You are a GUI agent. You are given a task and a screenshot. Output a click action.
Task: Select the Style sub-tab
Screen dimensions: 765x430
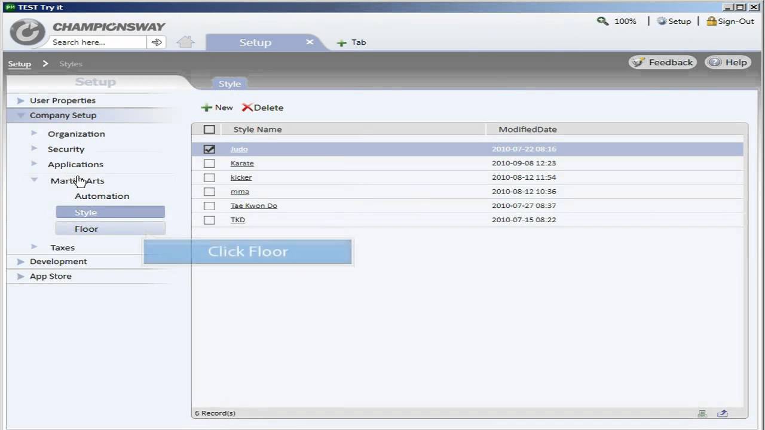coord(229,84)
